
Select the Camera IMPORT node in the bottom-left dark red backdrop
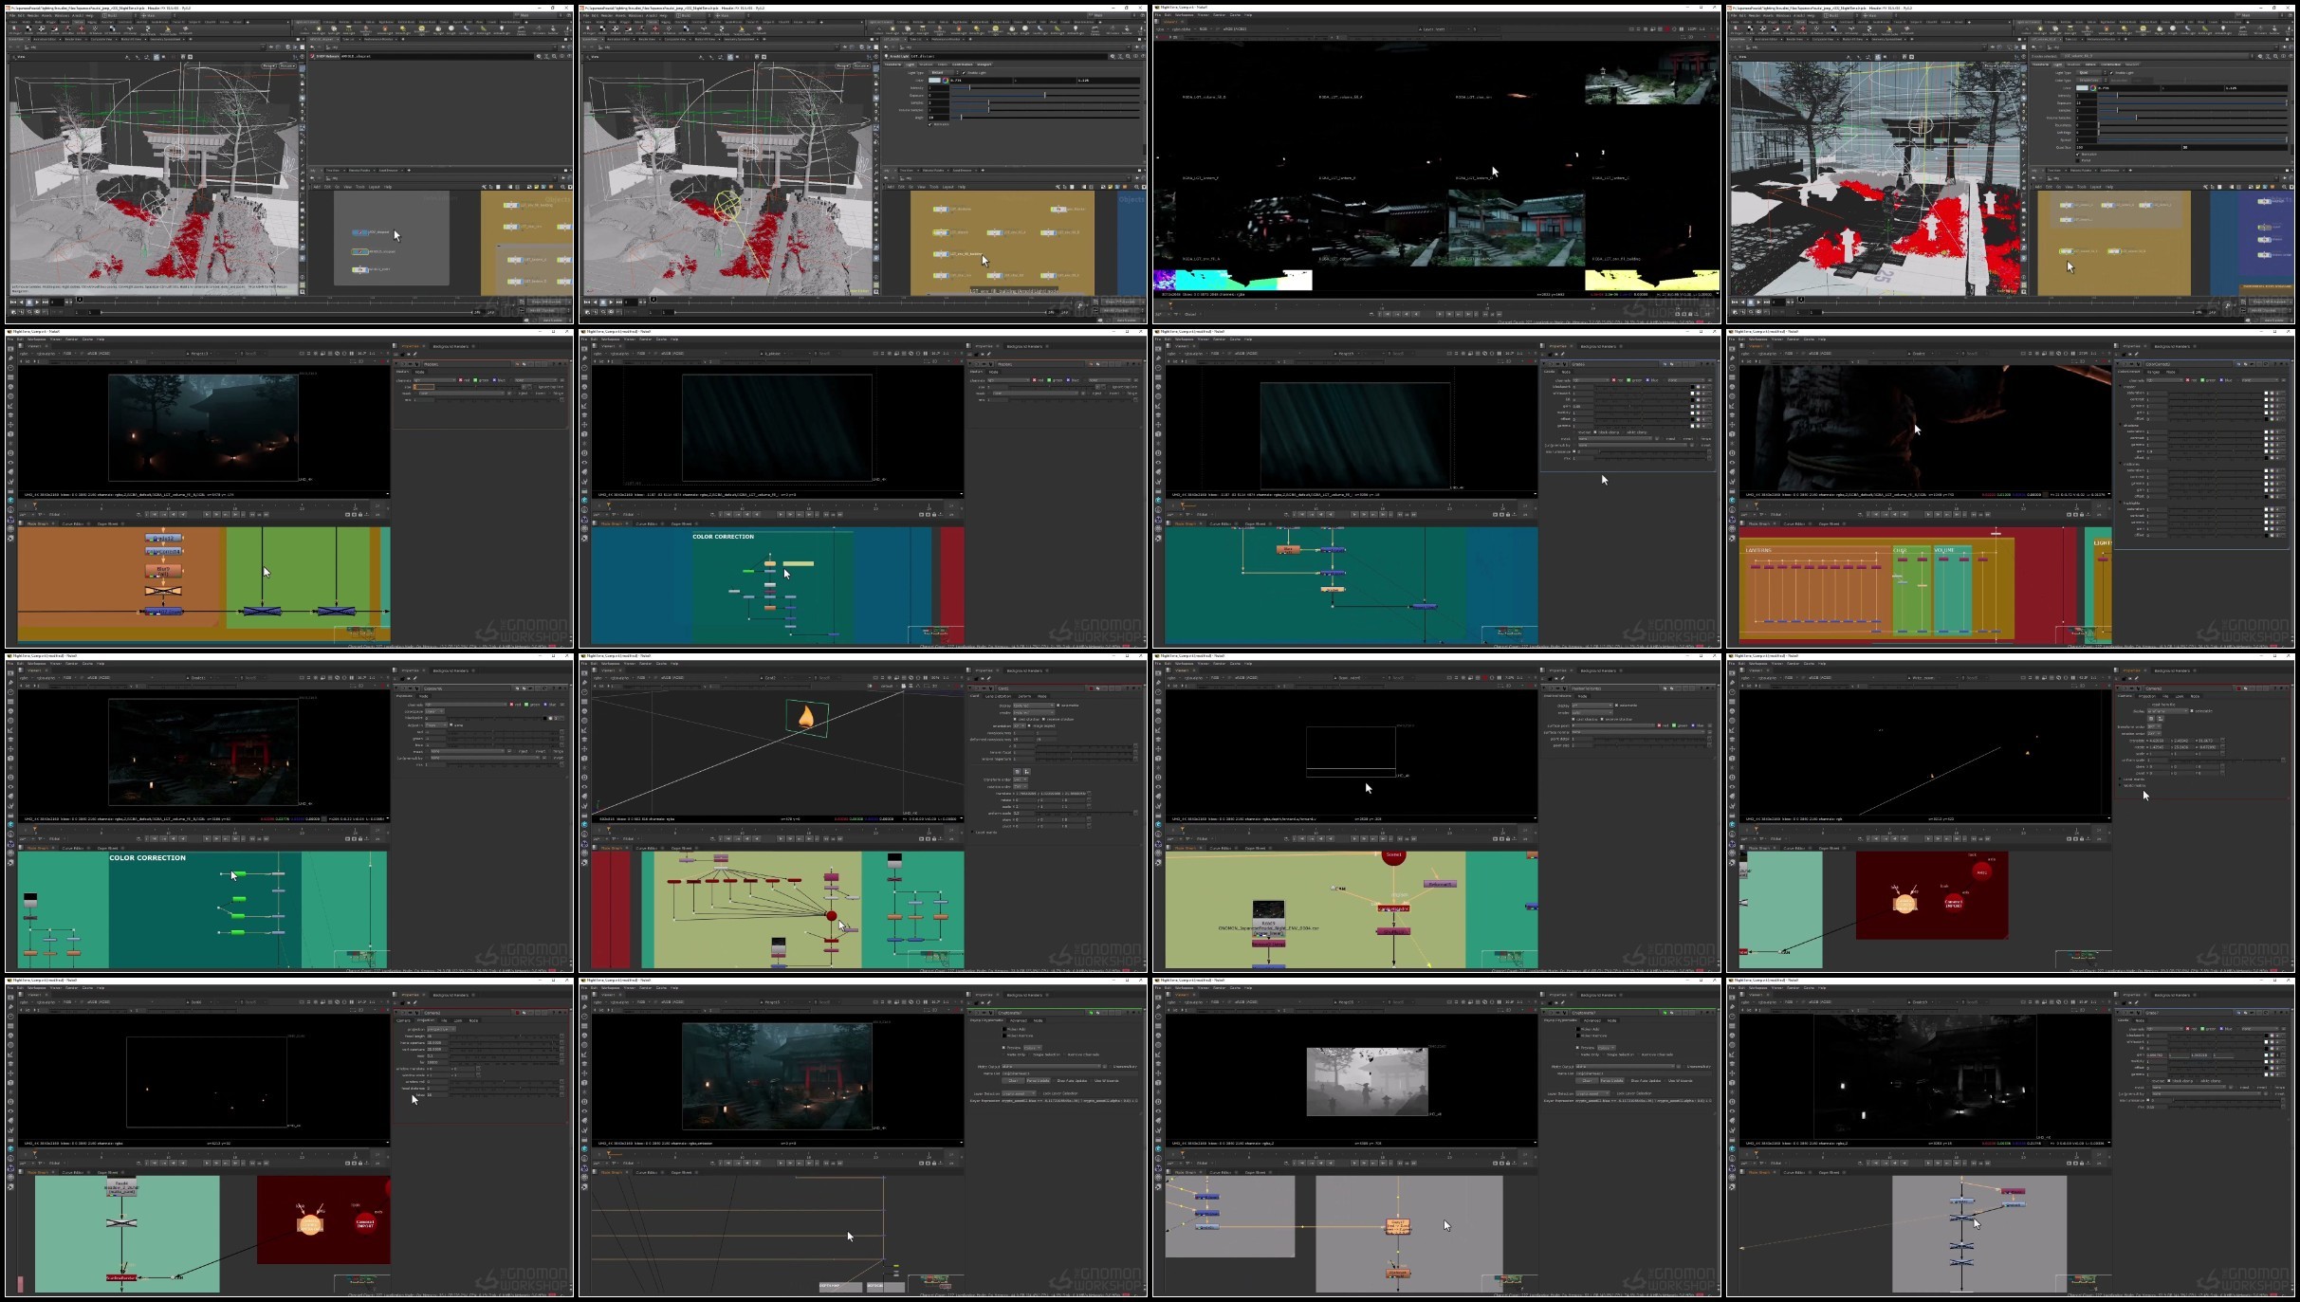(365, 1223)
